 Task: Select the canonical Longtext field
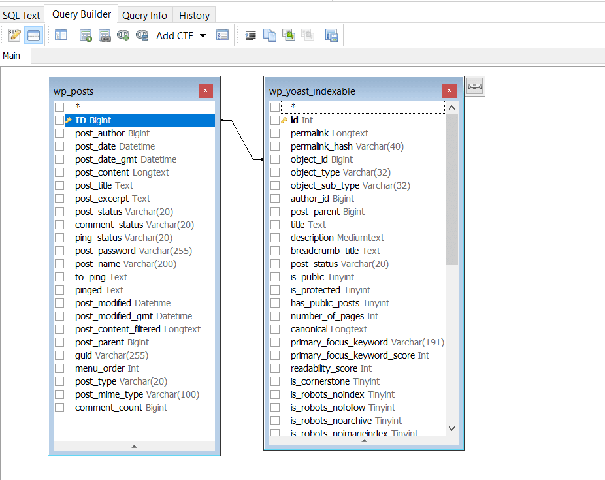pyautogui.click(x=329, y=329)
